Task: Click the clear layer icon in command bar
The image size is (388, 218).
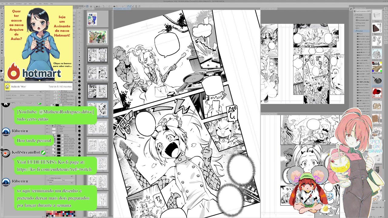Action: (x=109, y=6)
